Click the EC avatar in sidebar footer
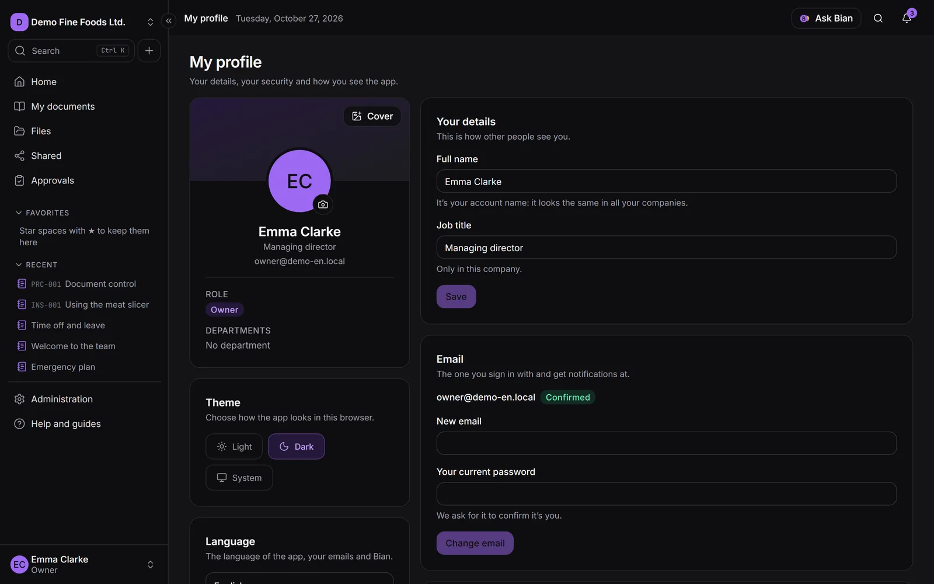Image resolution: width=934 pixels, height=584 pixels. pos(19,565)
